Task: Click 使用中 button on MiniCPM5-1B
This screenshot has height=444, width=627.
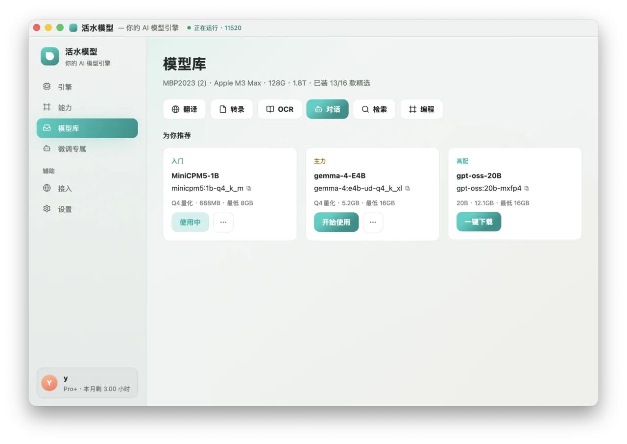Action: point(190,222)
